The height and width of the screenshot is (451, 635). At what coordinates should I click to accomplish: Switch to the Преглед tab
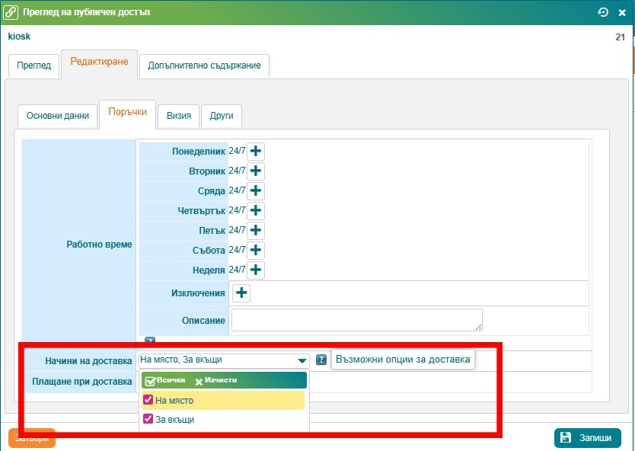(34, 66)
